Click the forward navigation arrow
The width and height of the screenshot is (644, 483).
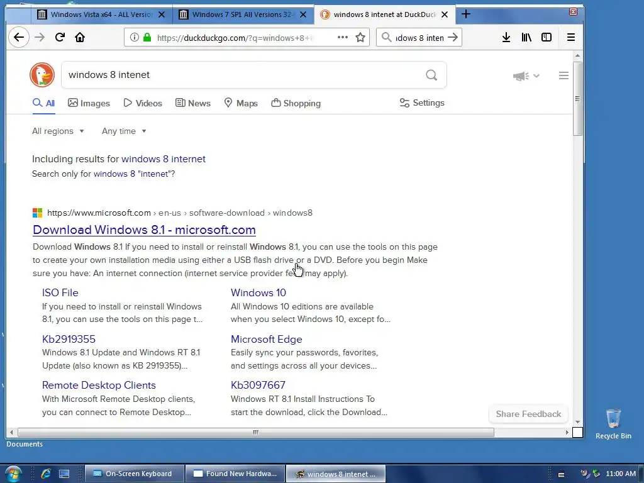[x=40, y=37]
